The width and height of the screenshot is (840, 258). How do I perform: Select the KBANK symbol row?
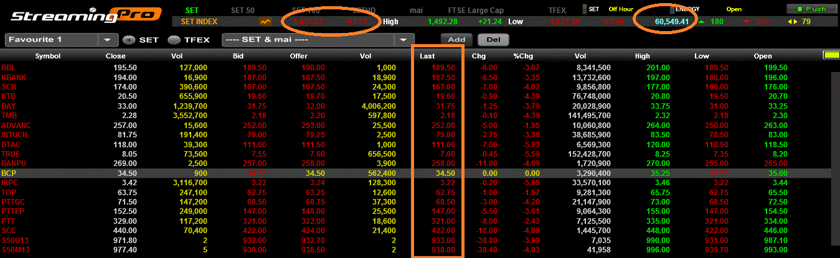[x=416, y=77]
